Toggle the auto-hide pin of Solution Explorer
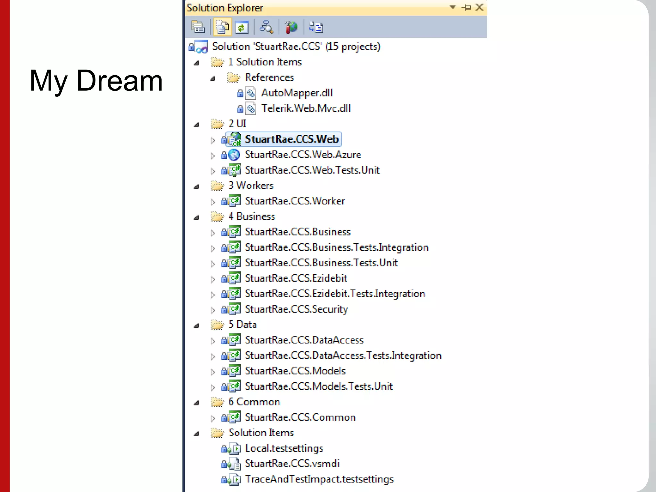Image resolution: width=656 pixels, height=492 pixels. pos(466,7)
